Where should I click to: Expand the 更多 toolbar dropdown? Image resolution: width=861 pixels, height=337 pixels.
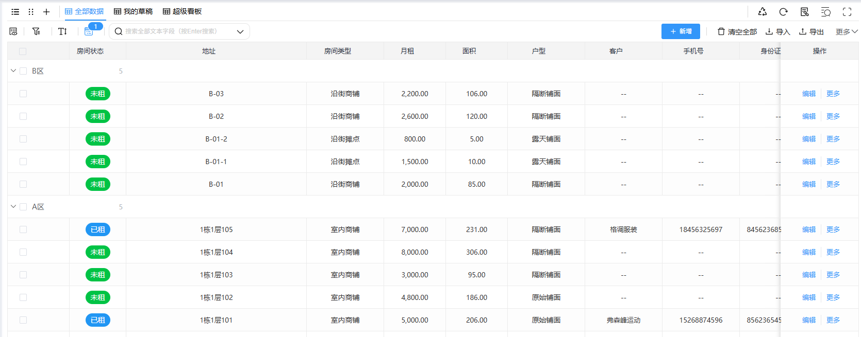click(846, 31)
